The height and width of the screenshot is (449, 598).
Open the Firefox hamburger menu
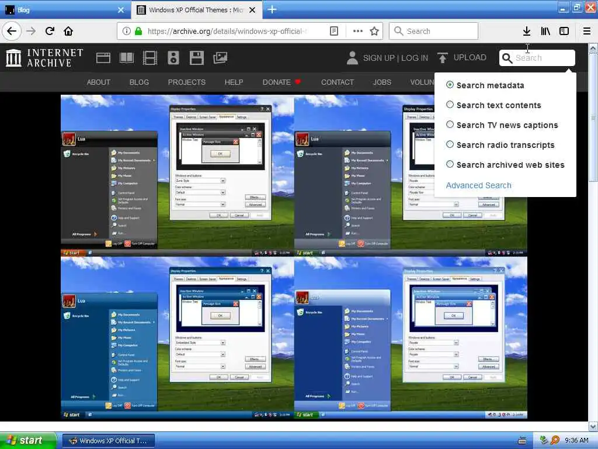point(587,31)
